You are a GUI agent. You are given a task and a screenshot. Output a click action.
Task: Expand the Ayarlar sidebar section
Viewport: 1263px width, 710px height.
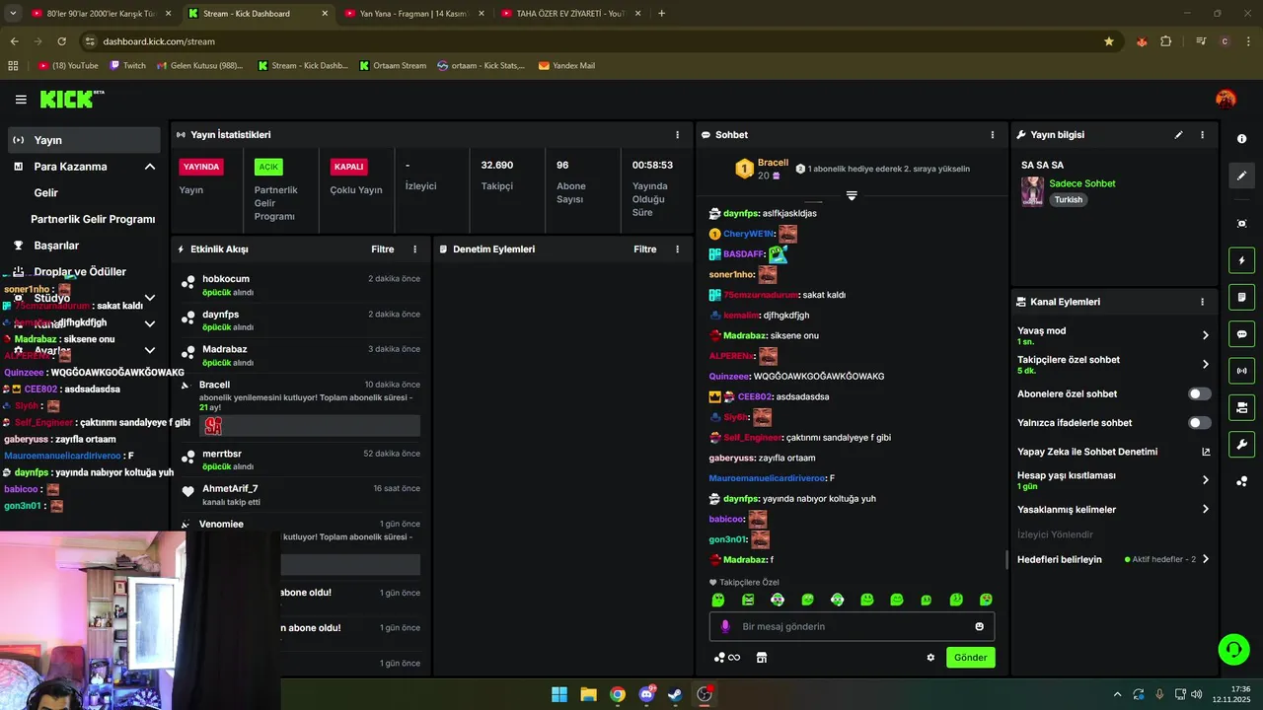pyautogui.click(x=150, y=350)
